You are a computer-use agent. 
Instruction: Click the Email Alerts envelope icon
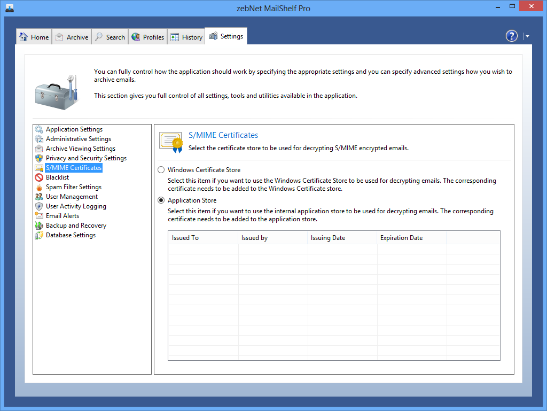coord(39,216)
